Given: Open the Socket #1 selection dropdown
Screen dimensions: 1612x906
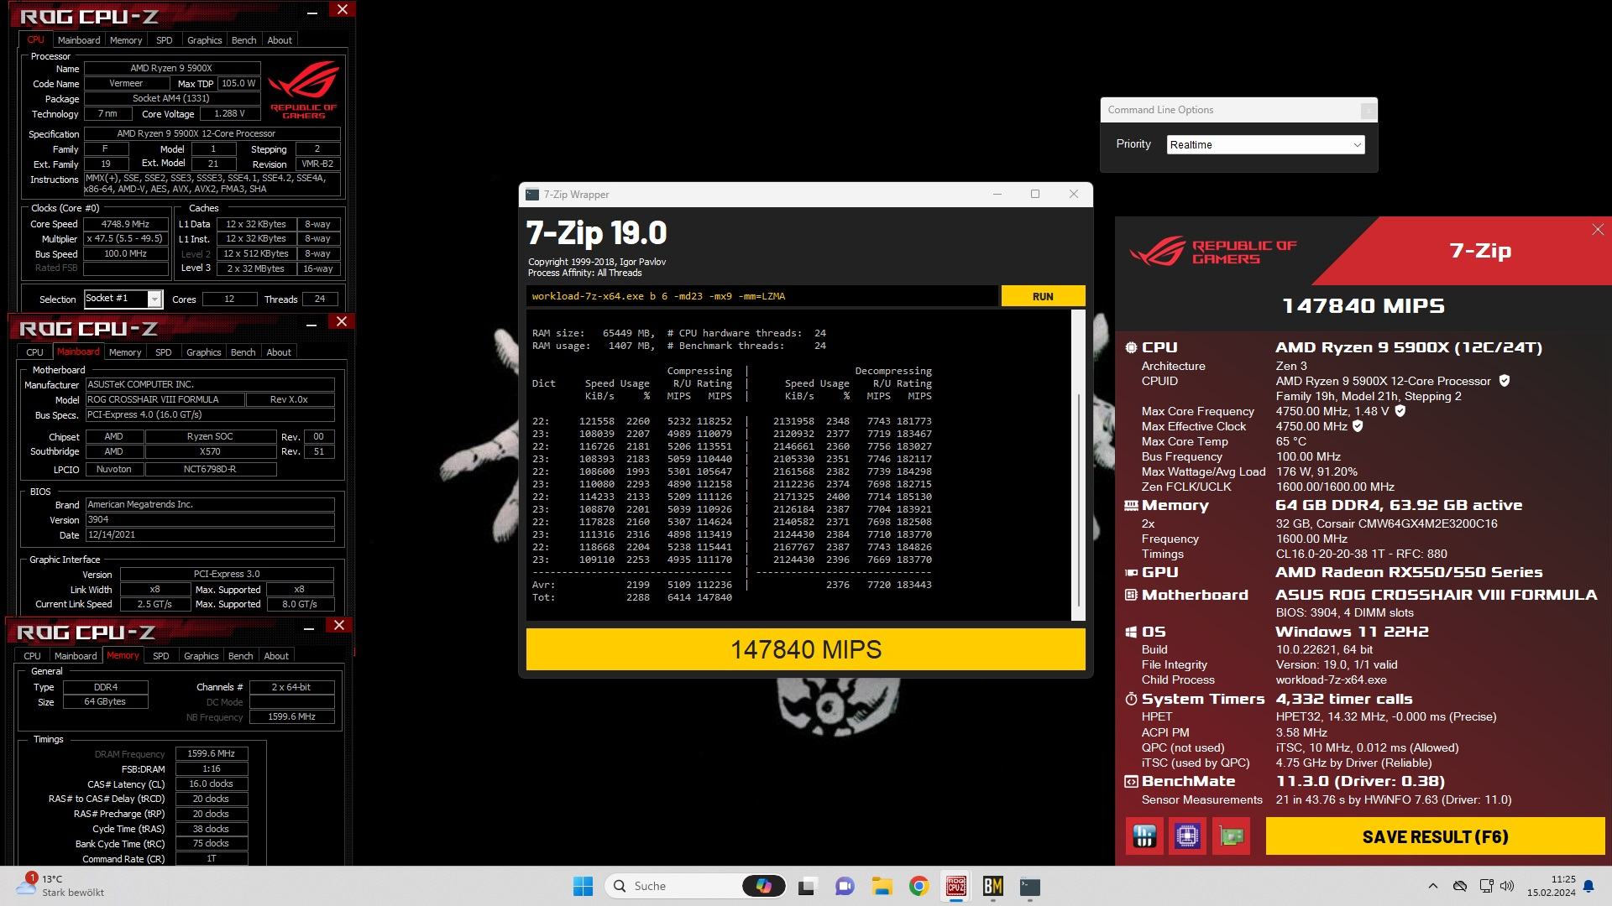Looking at the screenshot, I should [123, 299].
